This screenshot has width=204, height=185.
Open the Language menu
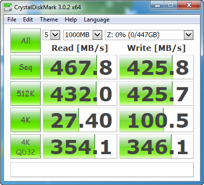coord(97,20)
